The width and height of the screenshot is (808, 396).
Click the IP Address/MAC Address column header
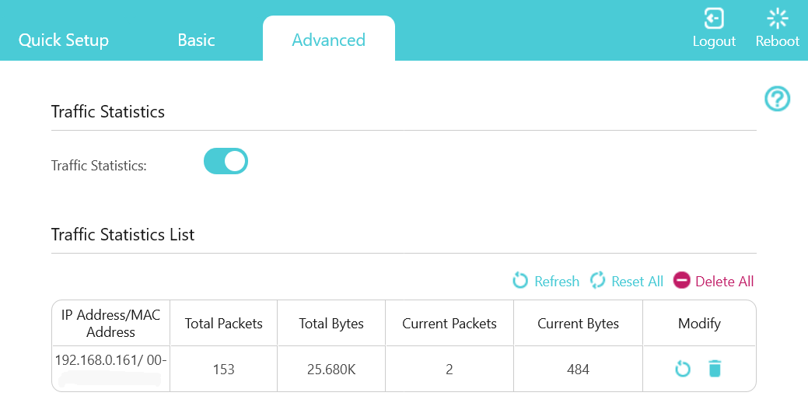tap(110, 324)
